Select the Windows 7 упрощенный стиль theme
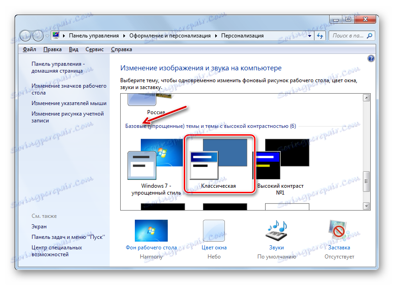Screen dimensions: 394x285 pos(156,167)
